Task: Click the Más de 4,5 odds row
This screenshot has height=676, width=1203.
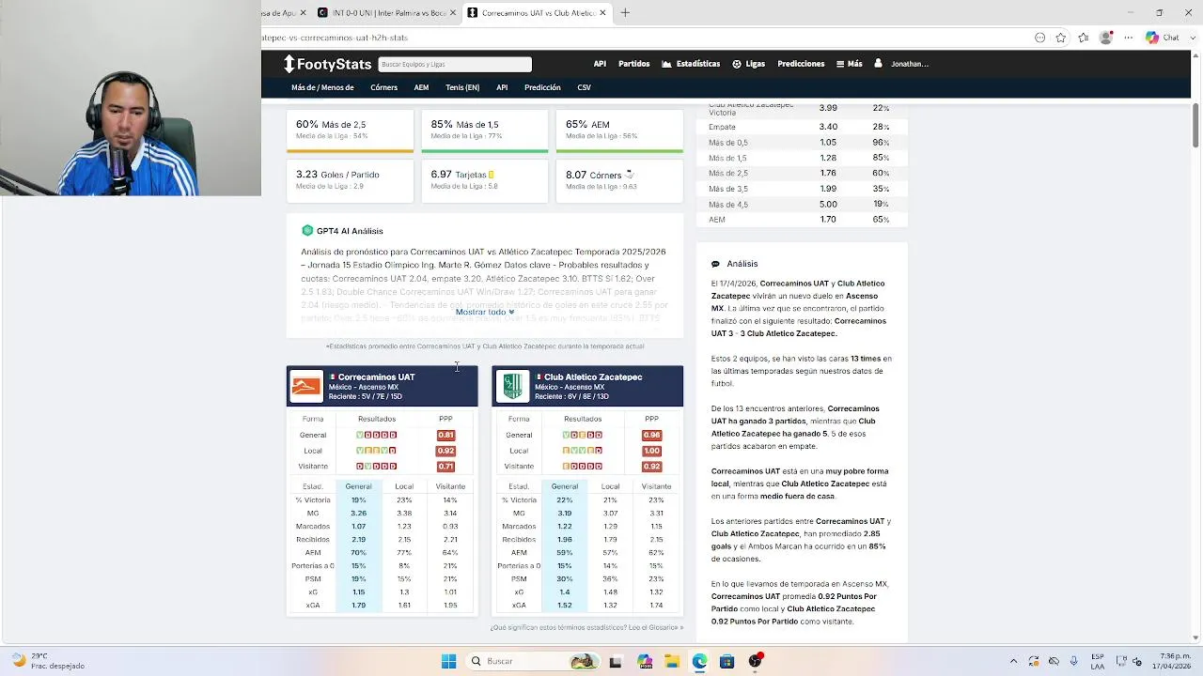Action: click(x=802, y=204)
